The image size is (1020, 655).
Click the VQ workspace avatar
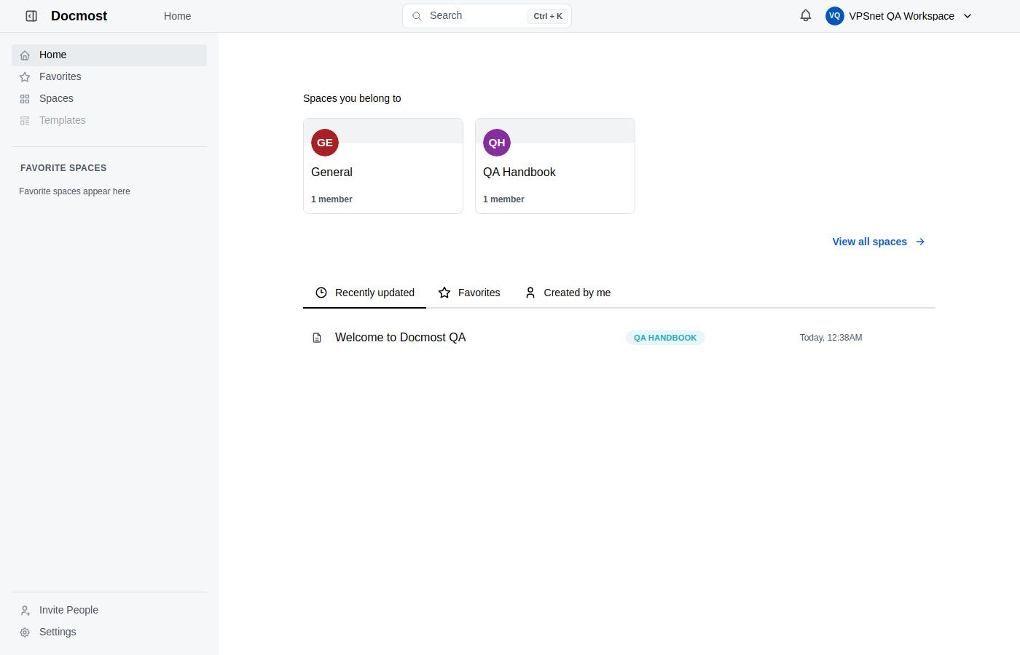835,16
